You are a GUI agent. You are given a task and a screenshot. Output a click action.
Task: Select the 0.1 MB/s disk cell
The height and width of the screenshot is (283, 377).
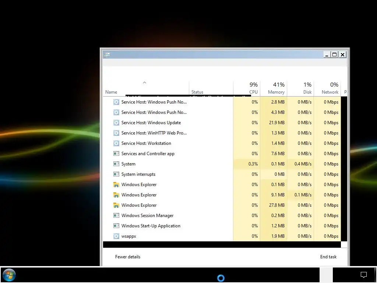[300, 195]
